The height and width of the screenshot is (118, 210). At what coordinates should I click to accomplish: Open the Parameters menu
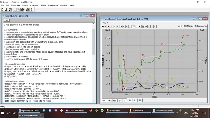(53, 6)
